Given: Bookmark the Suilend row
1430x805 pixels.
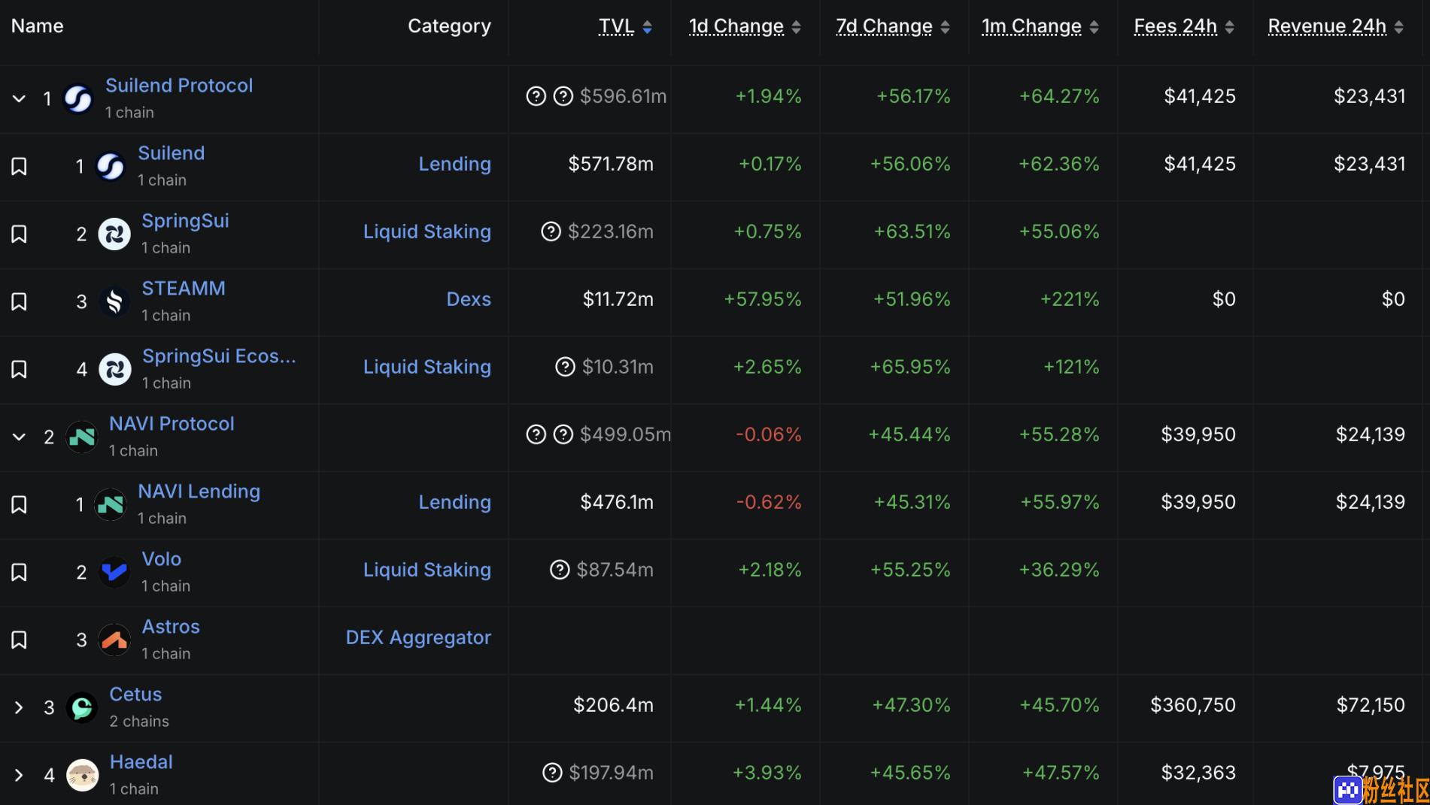Looking at the screenshot, I should coord(19,166).
